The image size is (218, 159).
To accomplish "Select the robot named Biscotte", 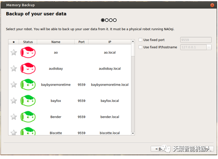I will 56,133.
